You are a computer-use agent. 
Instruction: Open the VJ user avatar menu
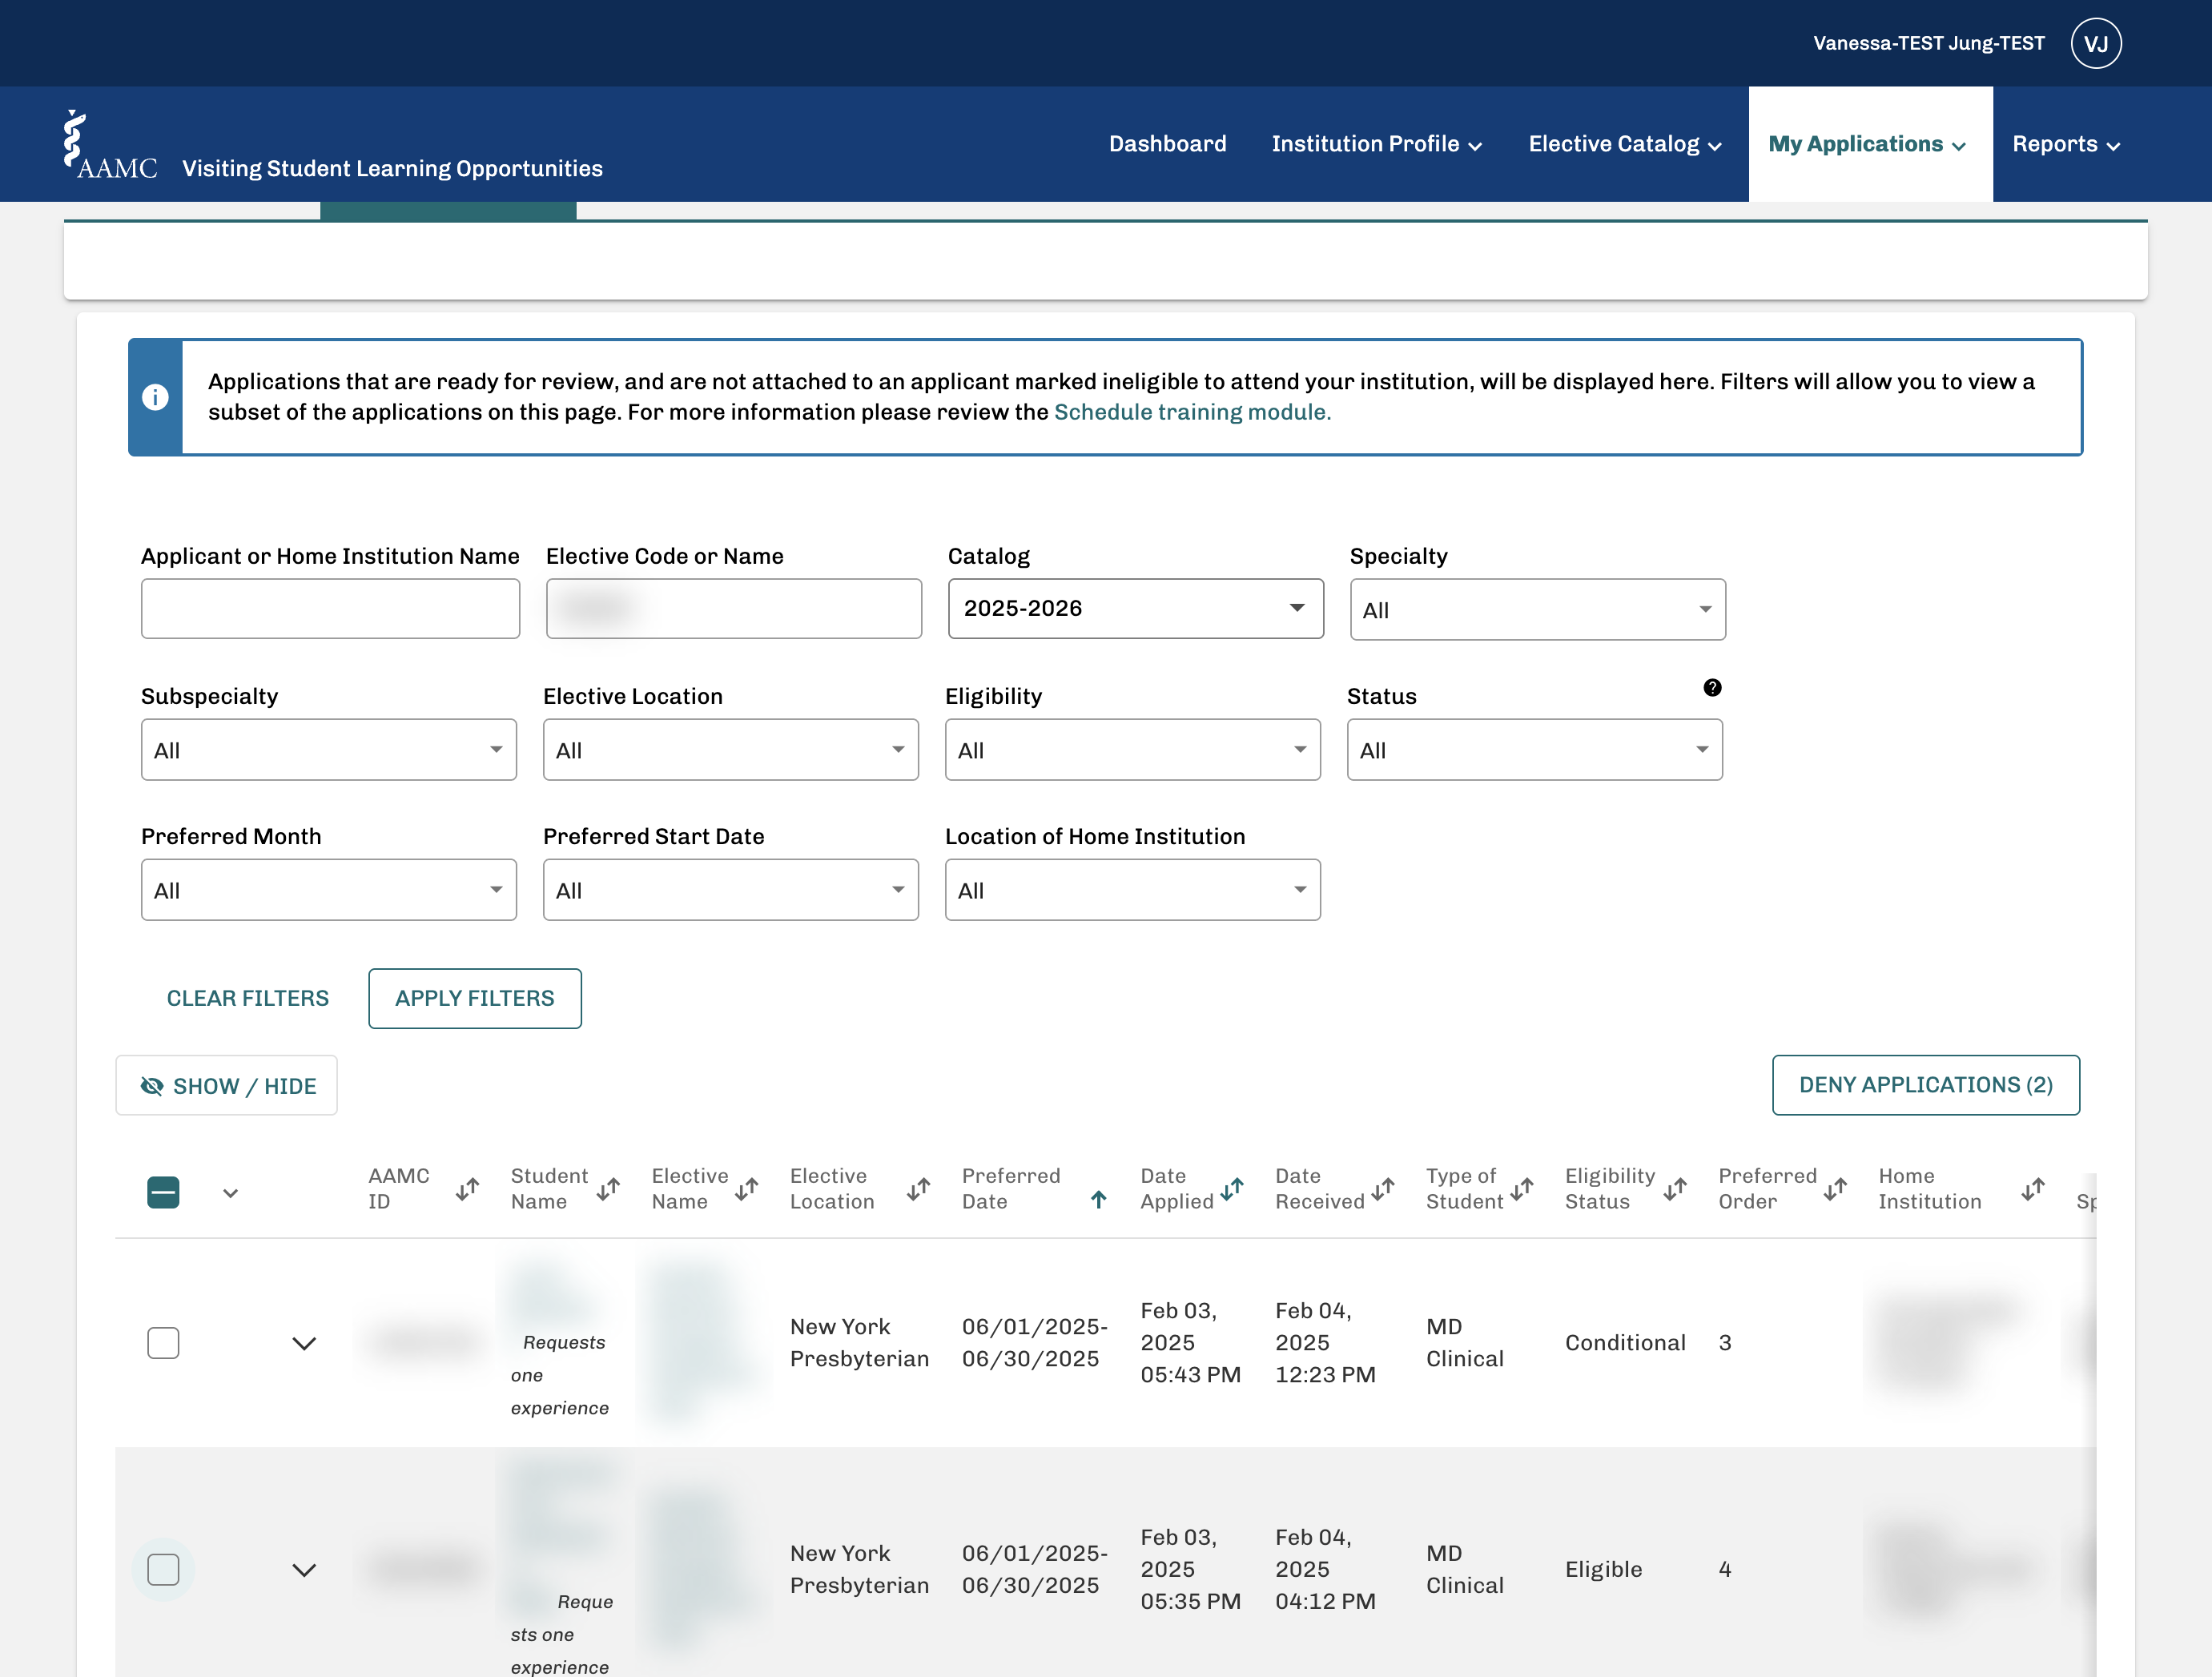click(x=2096, y=43)
